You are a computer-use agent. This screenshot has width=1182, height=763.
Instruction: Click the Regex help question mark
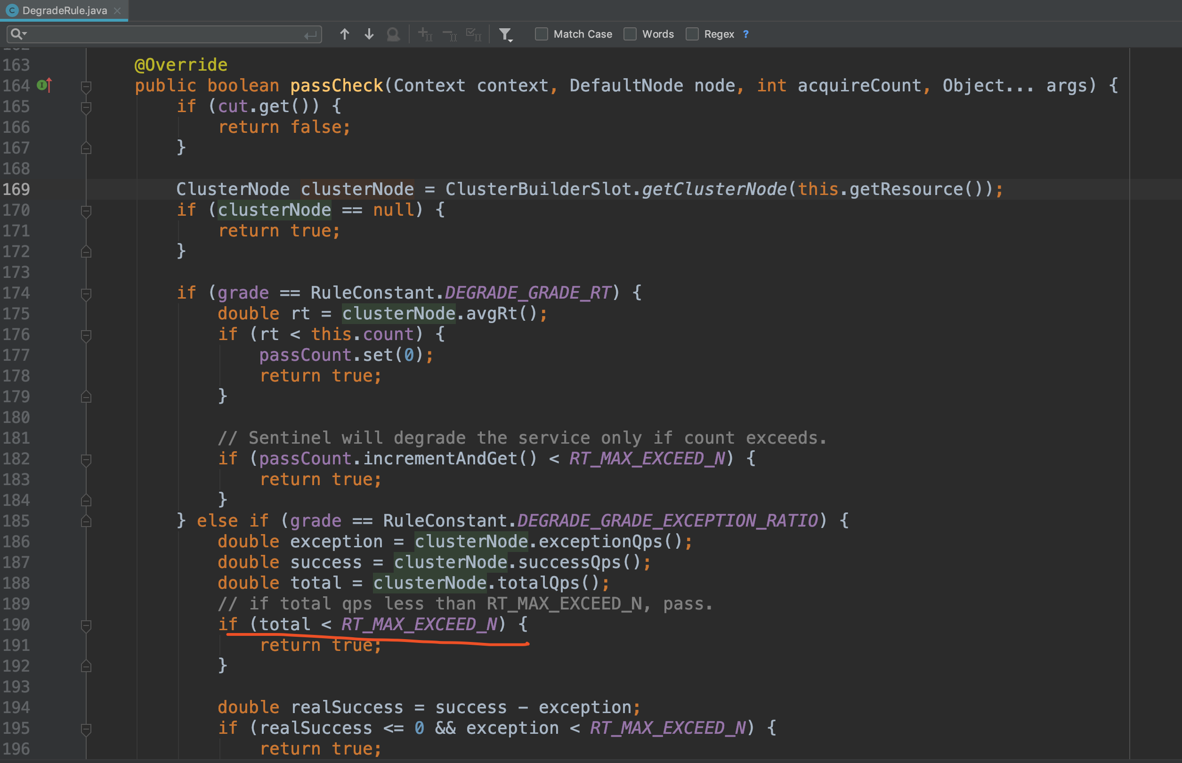(x=745, y=34)
